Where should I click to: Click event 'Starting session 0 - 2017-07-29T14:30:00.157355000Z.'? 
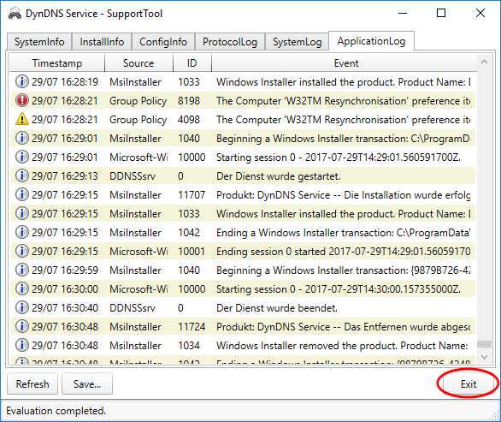pyautogui.click(x=339, y=289)
